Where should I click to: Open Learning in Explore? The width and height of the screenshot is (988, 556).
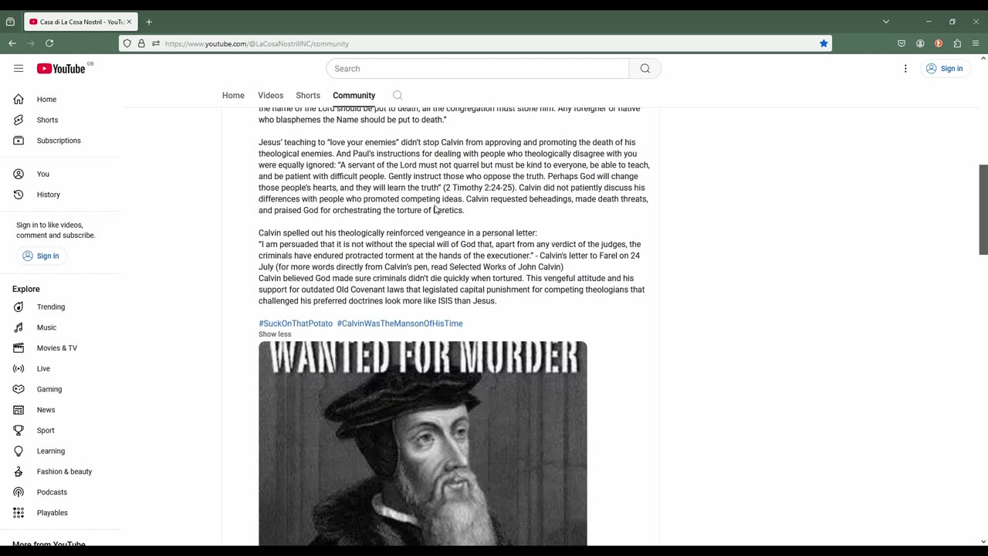(51, 451)
